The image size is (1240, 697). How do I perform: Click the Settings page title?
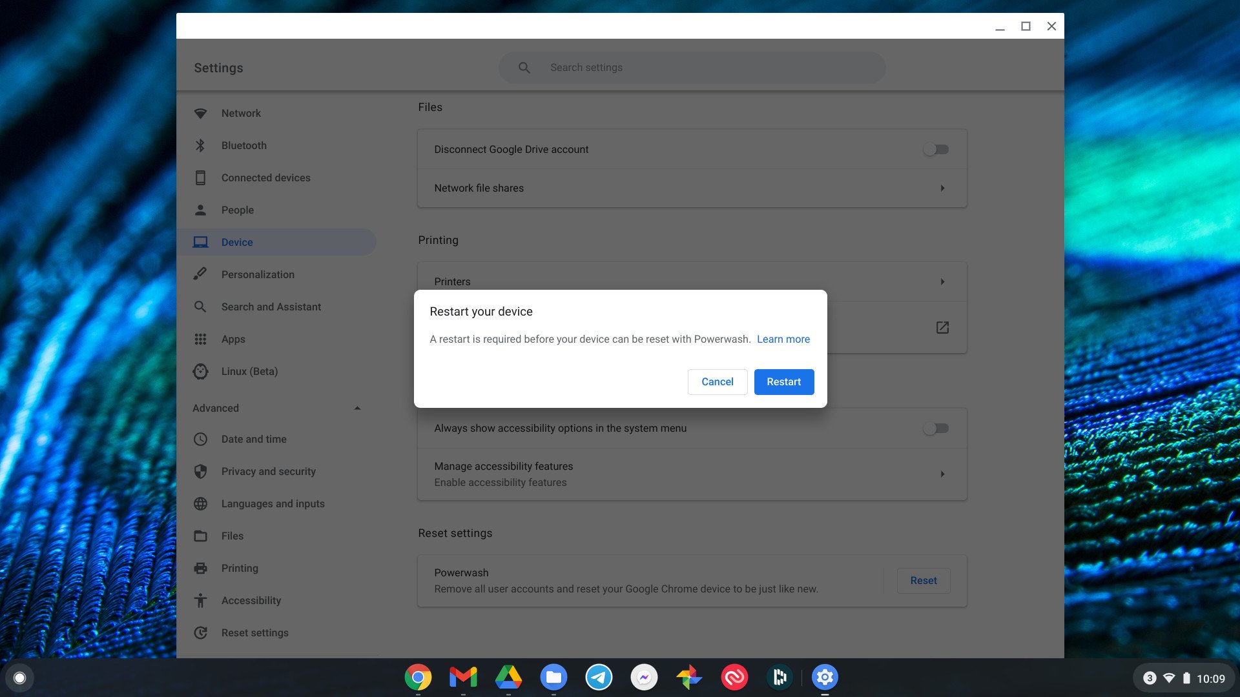point(218,68)
